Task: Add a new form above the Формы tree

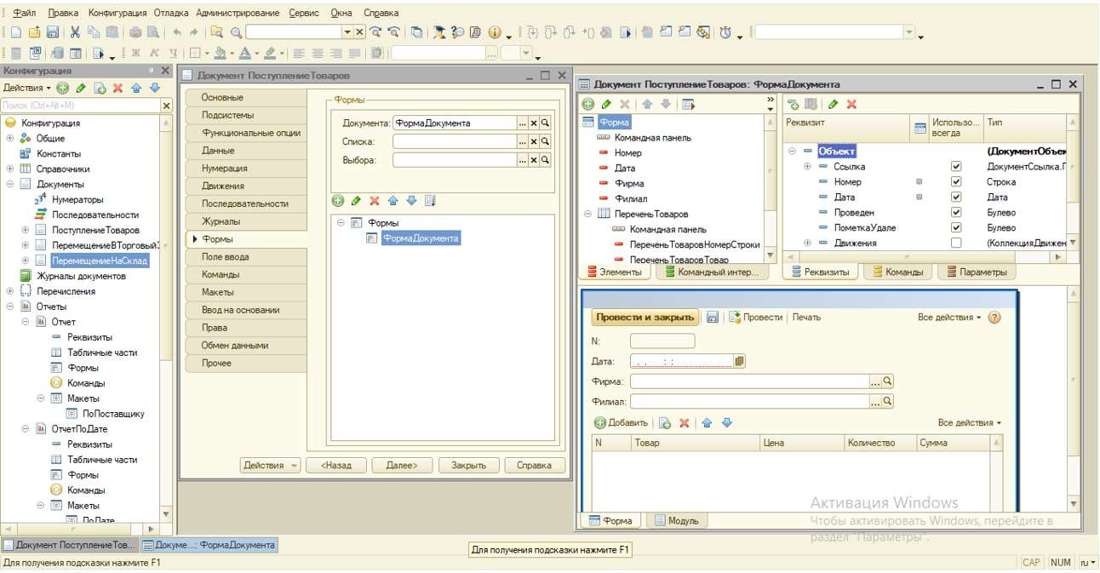Action: click(x=338, y=201)
